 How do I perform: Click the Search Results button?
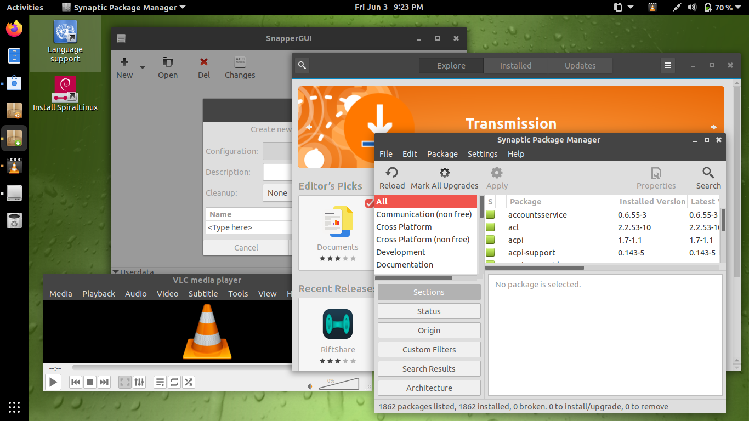pyautogui.click(x=429, y=369)
